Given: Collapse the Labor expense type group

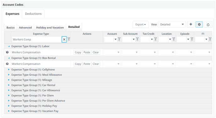Looking at the screenshot, I should (9, 46).
